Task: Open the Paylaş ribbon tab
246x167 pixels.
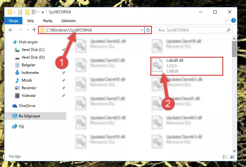Action: click(48, 21)
